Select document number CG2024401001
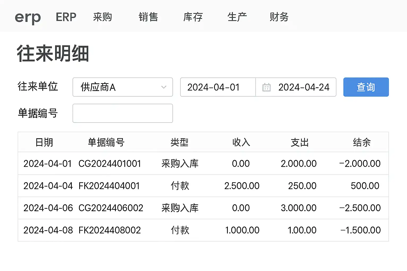Image resolution: width=407 pixels, height=271 pixels. tap(110, 164)
